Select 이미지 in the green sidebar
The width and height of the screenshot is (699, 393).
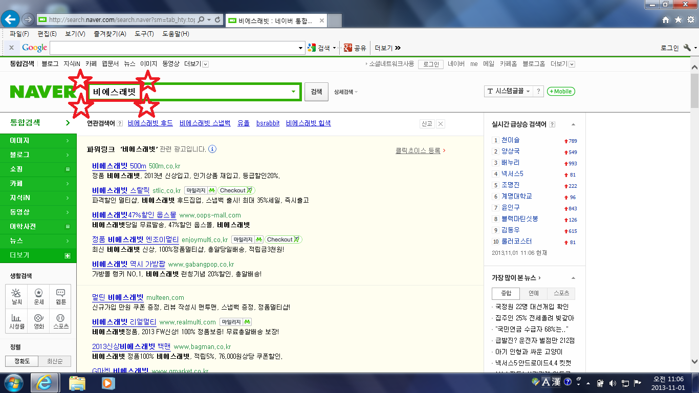pos(38,140)
